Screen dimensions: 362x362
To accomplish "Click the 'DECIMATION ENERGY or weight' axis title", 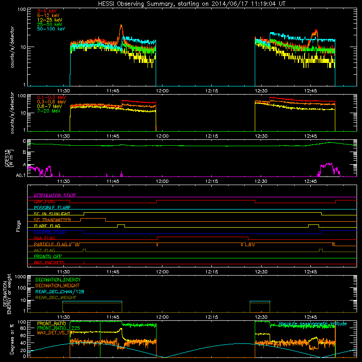I will (x=7, y=294).
